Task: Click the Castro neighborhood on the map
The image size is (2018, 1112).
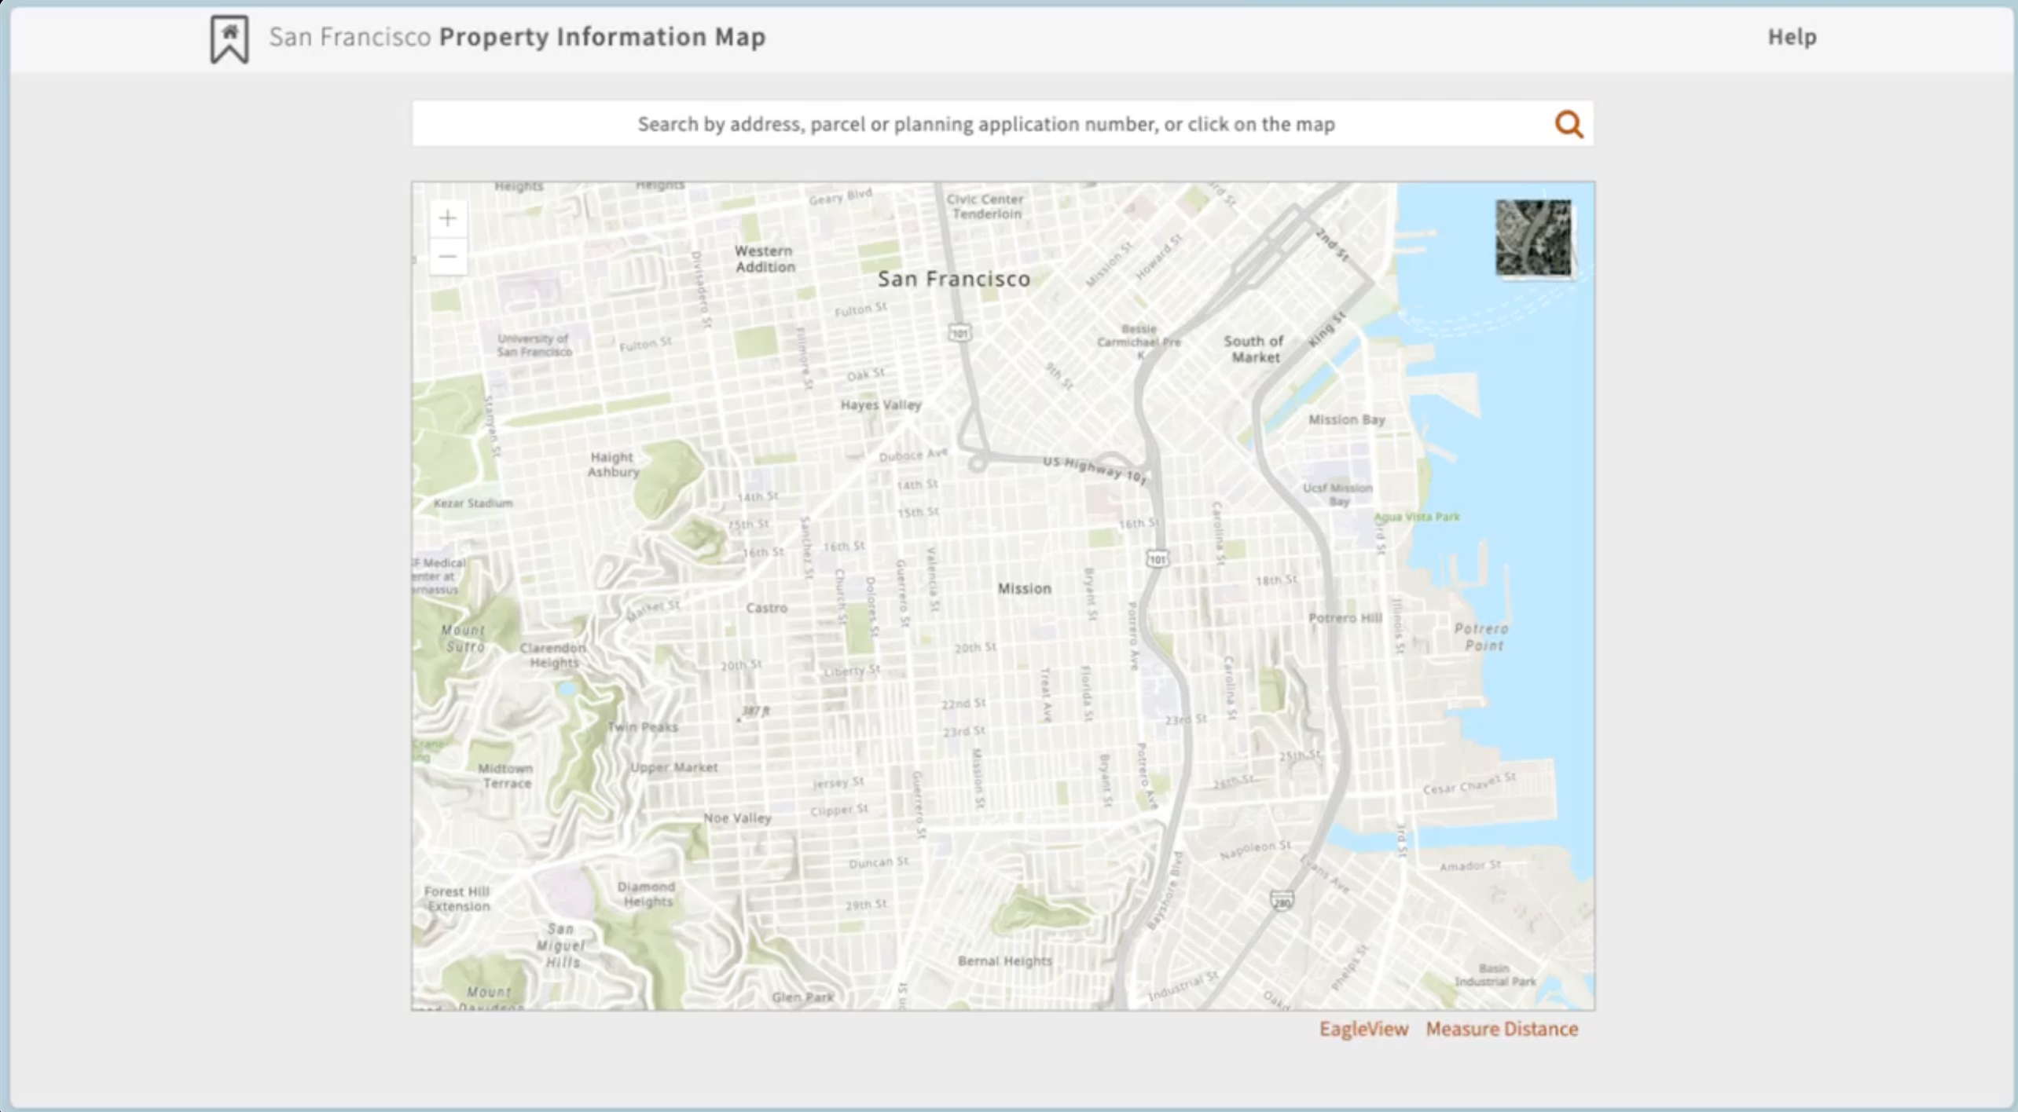Action: [766, 607]
